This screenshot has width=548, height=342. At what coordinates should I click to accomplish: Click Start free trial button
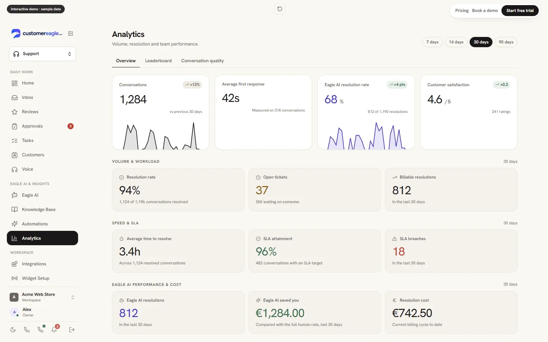pyautogui.click(x=520, y=11)
